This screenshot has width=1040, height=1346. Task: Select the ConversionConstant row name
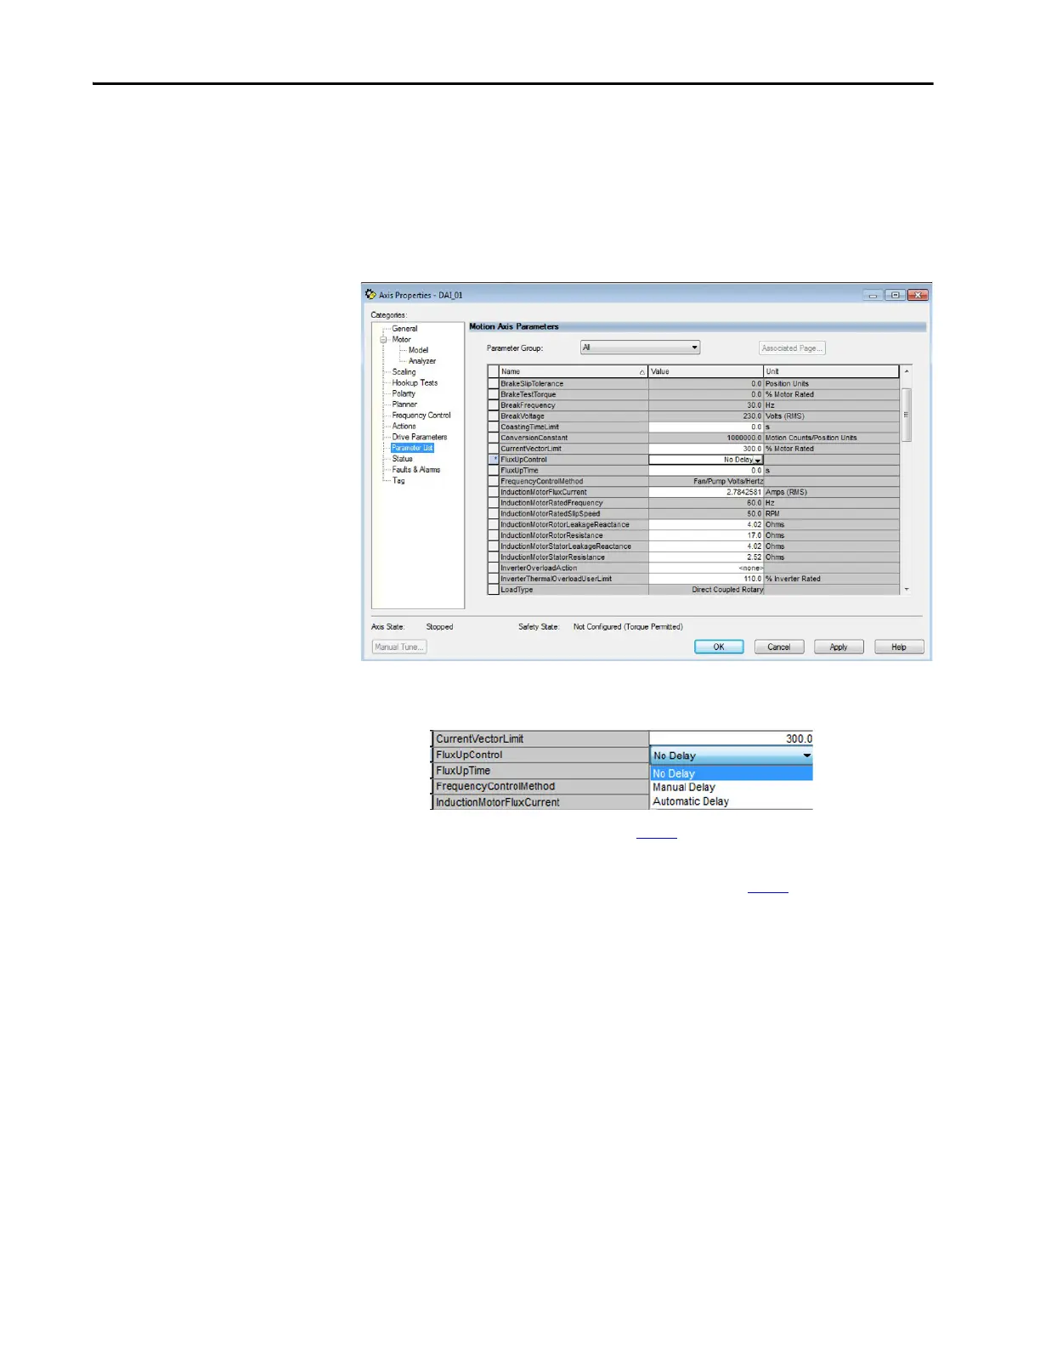click(x=534, y=438)
